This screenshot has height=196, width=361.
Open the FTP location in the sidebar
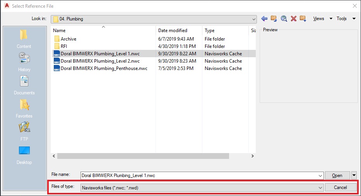click(x=24, y=131)
